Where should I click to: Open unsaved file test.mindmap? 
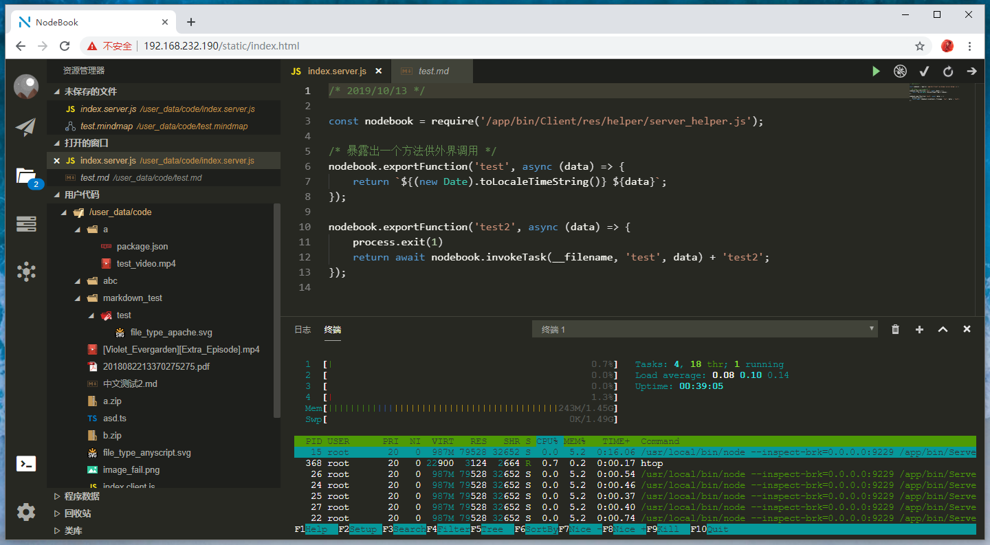pyautogui.click(x=164, y=126)
